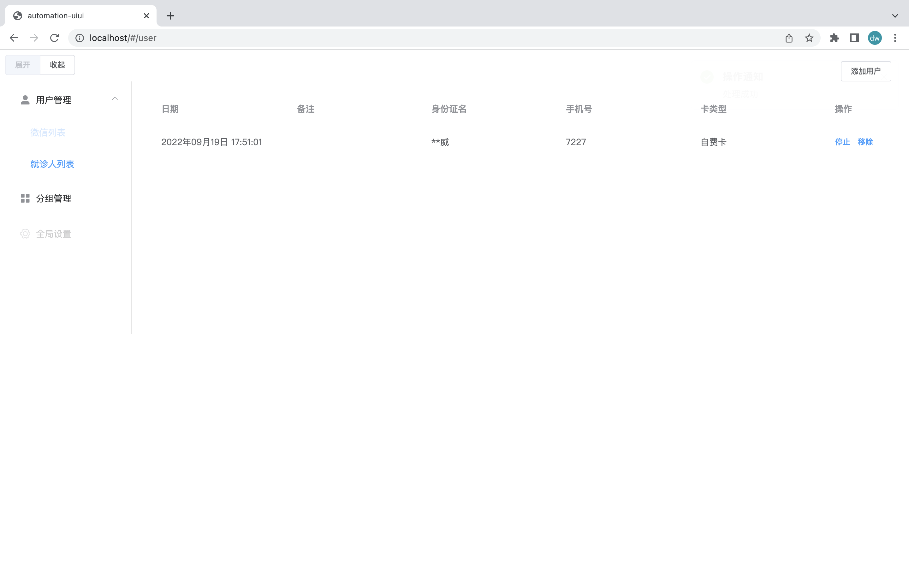The height and width of the screenshot is (568, 909).
Task: Toggle the bookmark star in address bar
Action: point(809,38)
